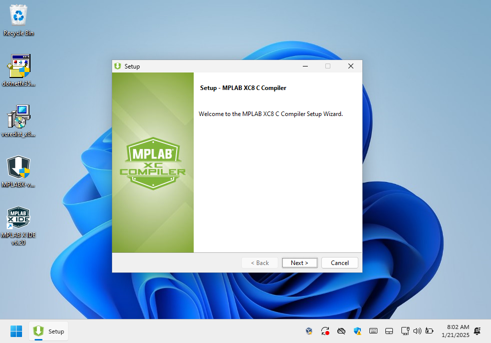Click the 'Setup - MPLAB XC8 C Compiler' heading
The width and height of the screenshot is (491, 343).
click(x=243, y=88)
